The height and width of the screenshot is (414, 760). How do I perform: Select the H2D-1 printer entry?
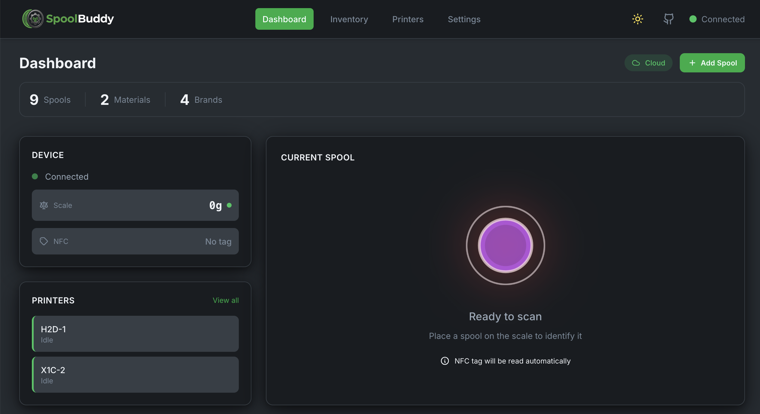click(135, 334)
